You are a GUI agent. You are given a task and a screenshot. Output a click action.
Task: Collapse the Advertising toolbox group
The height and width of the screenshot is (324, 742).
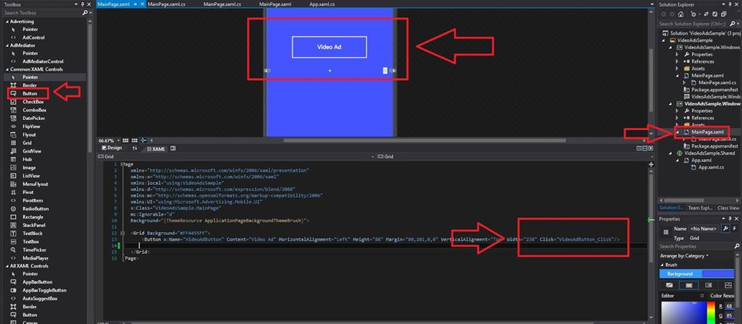click(x=7, y=22)
